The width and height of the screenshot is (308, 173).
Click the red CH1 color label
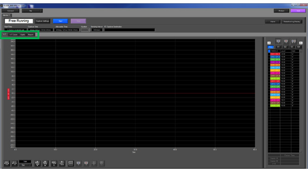pyautogui.click(x=275, y=54)
